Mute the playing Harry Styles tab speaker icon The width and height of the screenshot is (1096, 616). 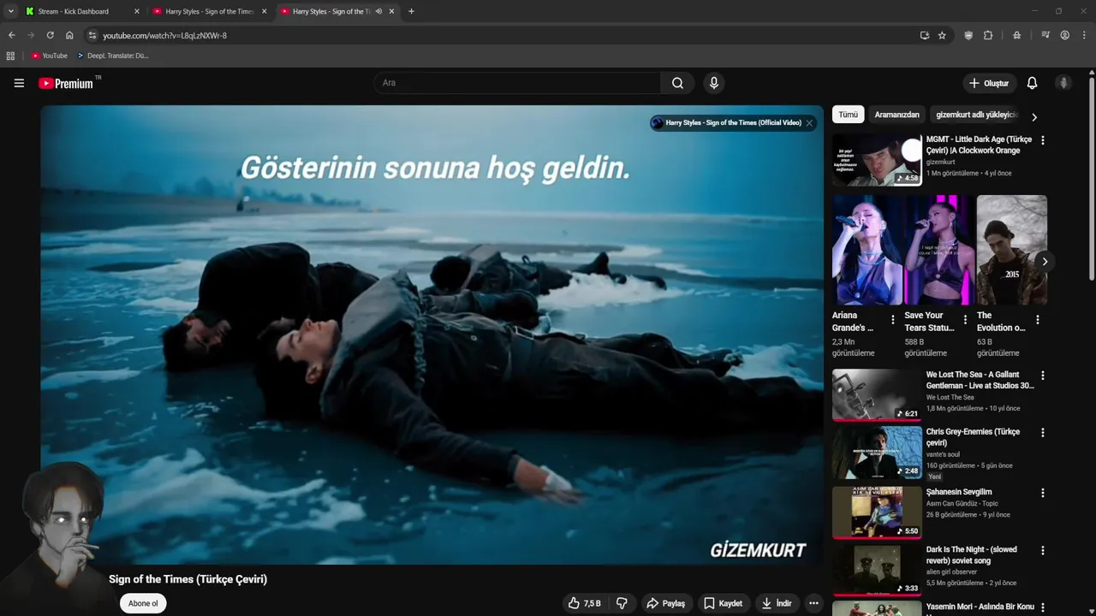tap(378, 11)
